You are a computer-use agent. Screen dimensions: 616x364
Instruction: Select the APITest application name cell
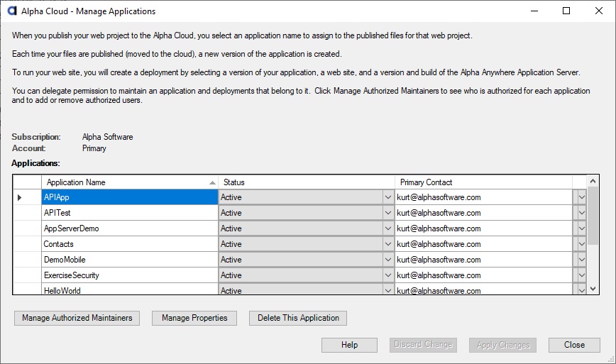[130, 213]
